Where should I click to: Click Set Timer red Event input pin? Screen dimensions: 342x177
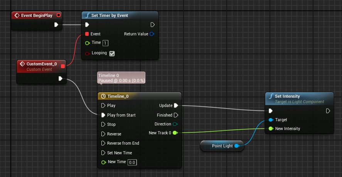(87, 34)
